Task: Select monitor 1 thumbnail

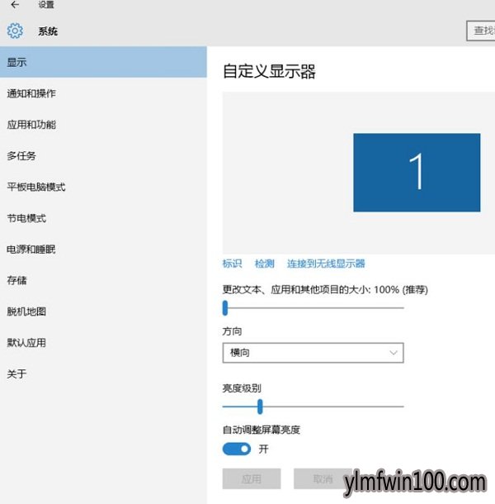Action: (x=417, y=173)
